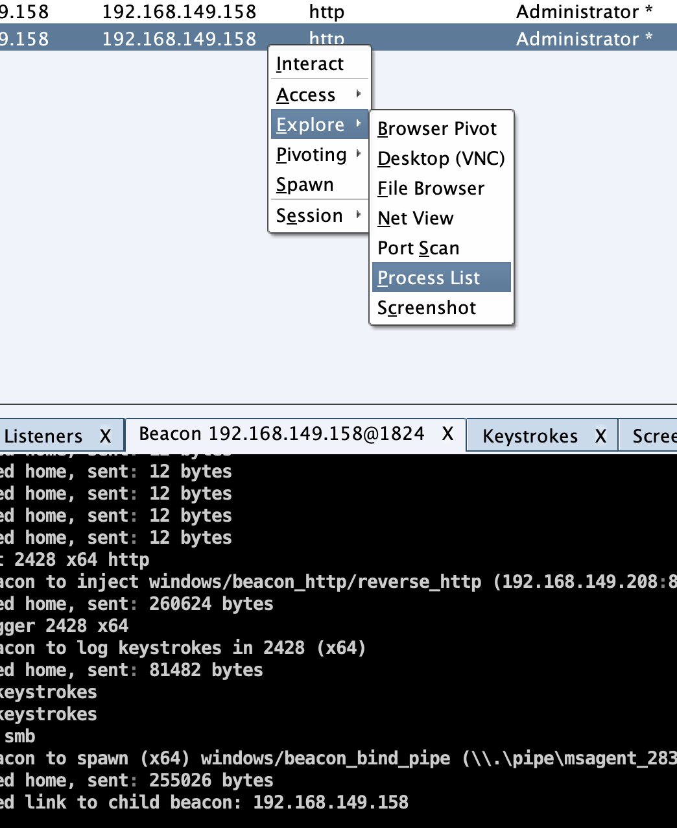
Task: Open the Session submenu
Action: 319,215
